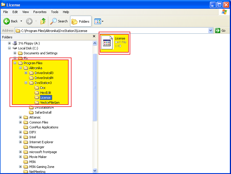Expand the Attansic folder node

[x=21, y=117]
